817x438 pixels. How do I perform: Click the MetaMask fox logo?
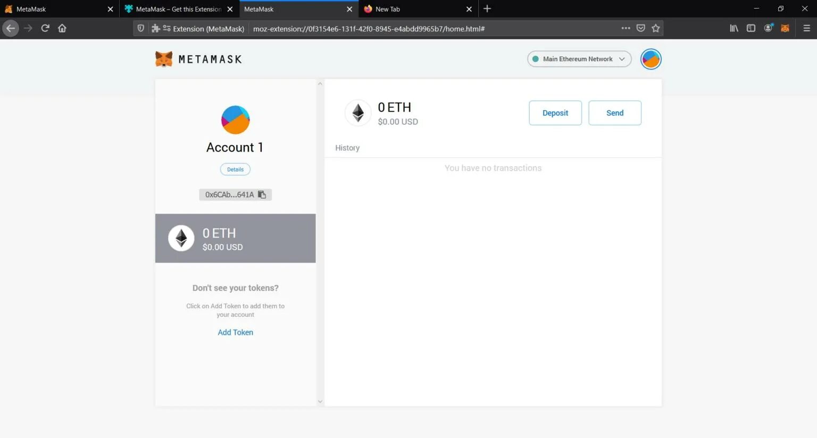(164, 59)
